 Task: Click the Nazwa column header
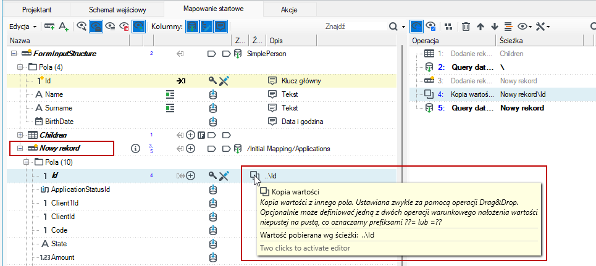(69, 40)
